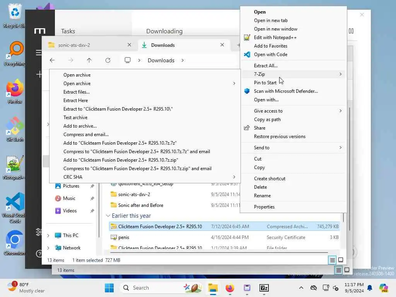Open Music in navigation pane

point(69,198)
